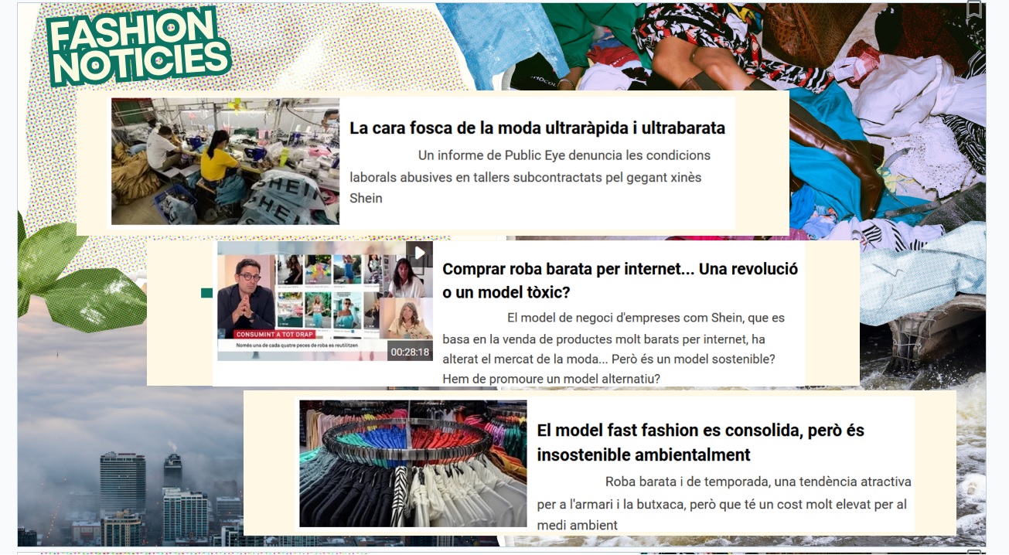Open the circular clothing rack thumbnail
The width and height of the screenshot is (1009, 555).
413,463
